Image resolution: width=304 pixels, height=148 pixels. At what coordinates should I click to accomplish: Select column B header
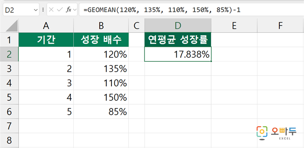tap(101, 26)
